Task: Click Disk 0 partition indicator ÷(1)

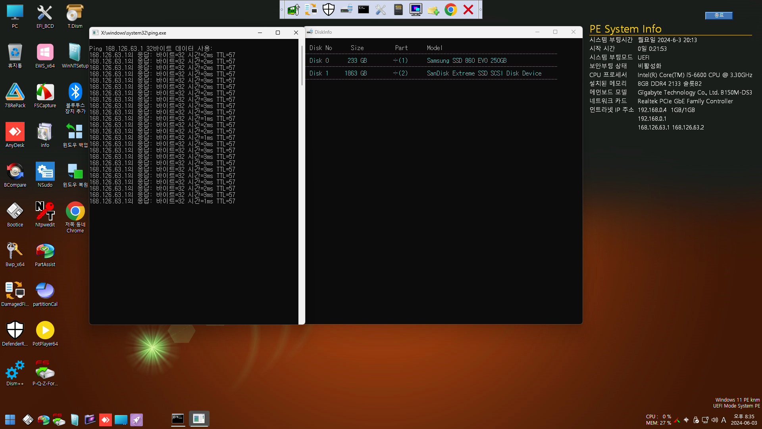Action: pyautogui.click(x=400, y=60)
